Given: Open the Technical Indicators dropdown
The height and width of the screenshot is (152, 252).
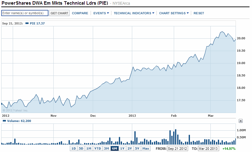Looking at the screenshot, I should [134, 13].
